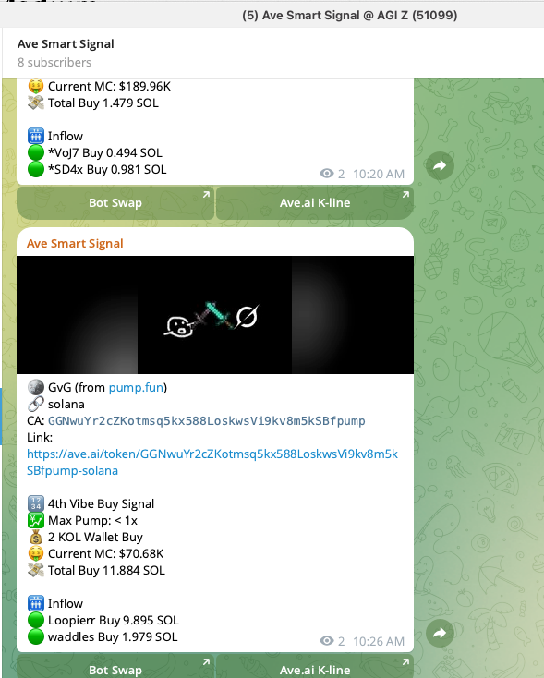The height and width of the screenshot is (678, 544).
Task: Click the chain link emoji beside solana
Action: 36,404
